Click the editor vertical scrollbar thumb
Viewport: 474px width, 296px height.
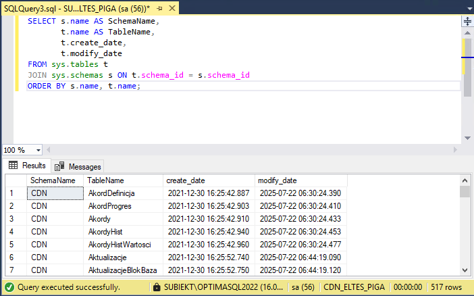(x=468, y=67)
